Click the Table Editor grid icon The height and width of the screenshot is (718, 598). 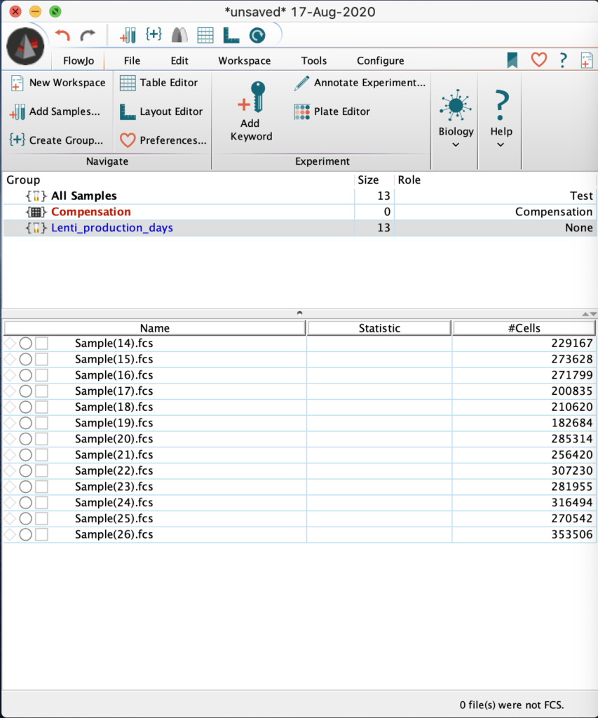pyautogui.click(x=128, y=83)
